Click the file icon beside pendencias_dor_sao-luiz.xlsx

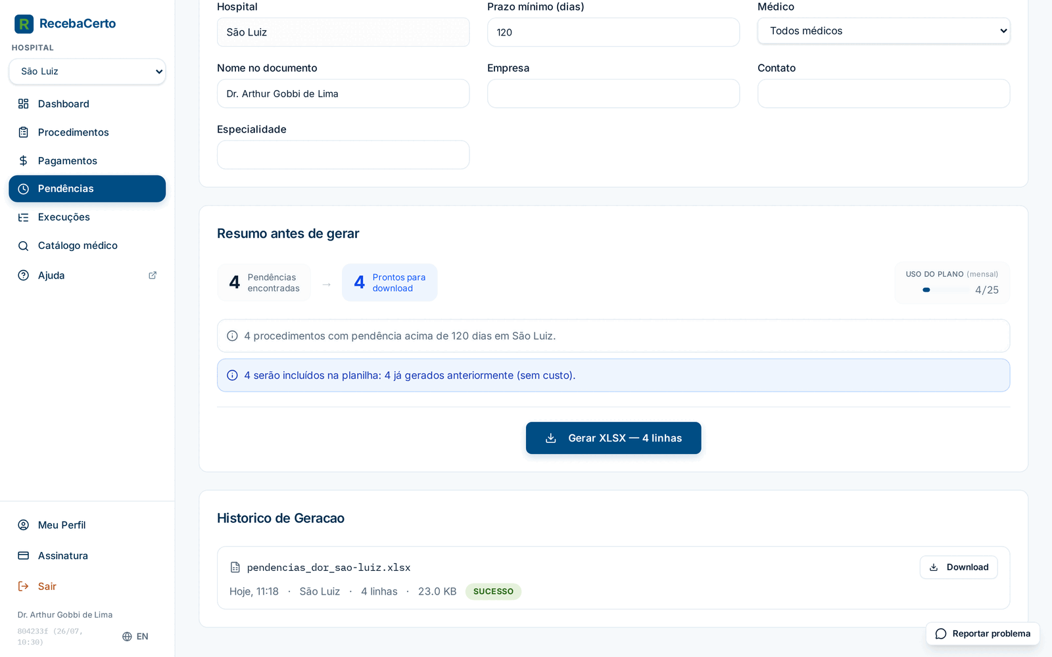(x=235, y=568)
